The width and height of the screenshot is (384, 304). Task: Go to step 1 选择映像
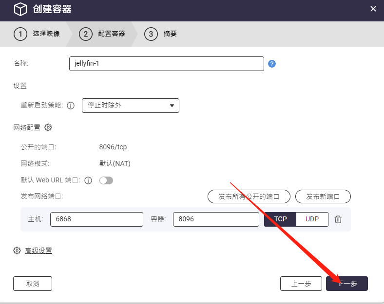37,34
